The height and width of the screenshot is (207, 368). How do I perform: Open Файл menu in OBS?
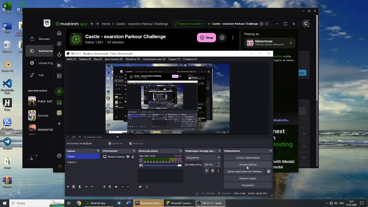[x=71, y=59]
